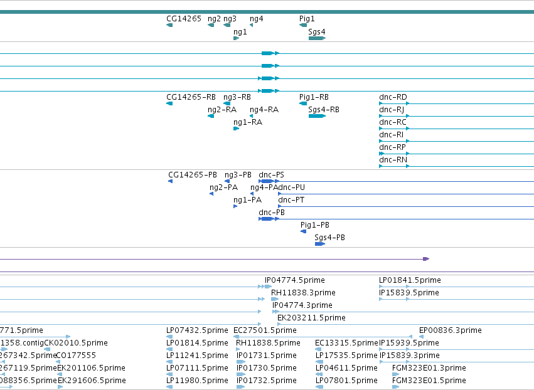Select protein dnc-PS label
Viewport: 534px width, 390px height.
pos(271,175)
